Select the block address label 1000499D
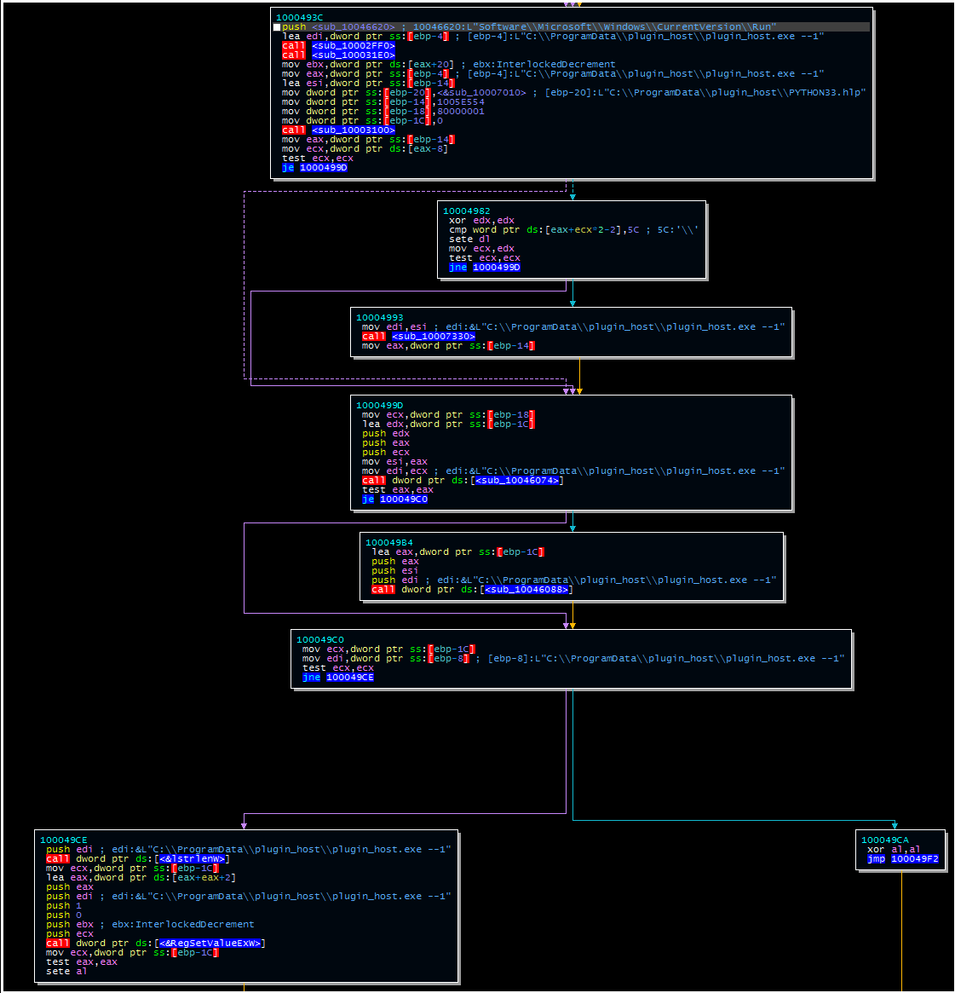 coord(379,406)
